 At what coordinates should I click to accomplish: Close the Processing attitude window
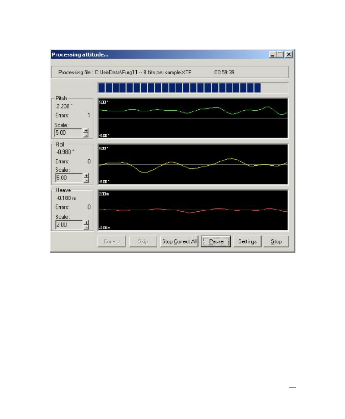coord(289,55)
